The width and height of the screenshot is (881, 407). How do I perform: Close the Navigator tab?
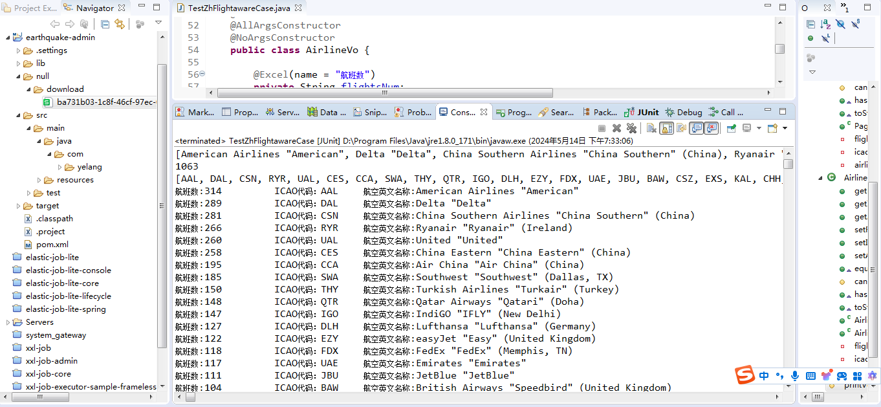(x=122, y=8)
